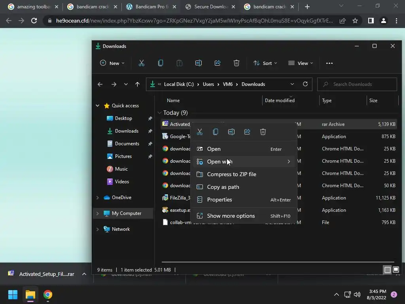405x304 pixels.
Task: Select Show more options
Action: click(x=244, y=216)
